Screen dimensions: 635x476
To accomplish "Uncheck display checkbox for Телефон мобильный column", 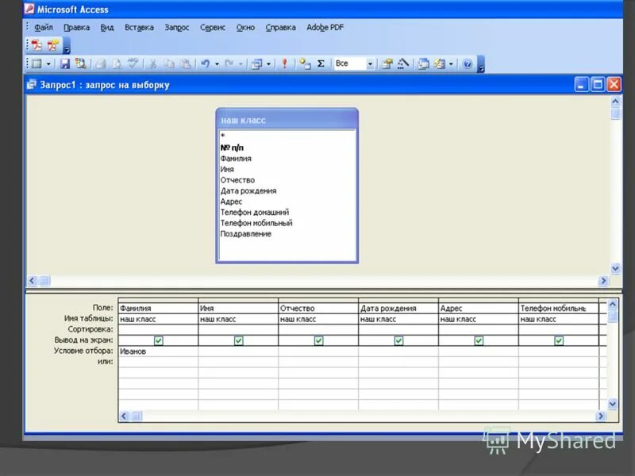I will point(559,341).
